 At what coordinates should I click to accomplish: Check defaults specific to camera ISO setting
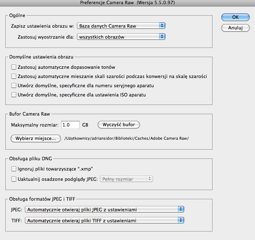click(x=14, y=95)
